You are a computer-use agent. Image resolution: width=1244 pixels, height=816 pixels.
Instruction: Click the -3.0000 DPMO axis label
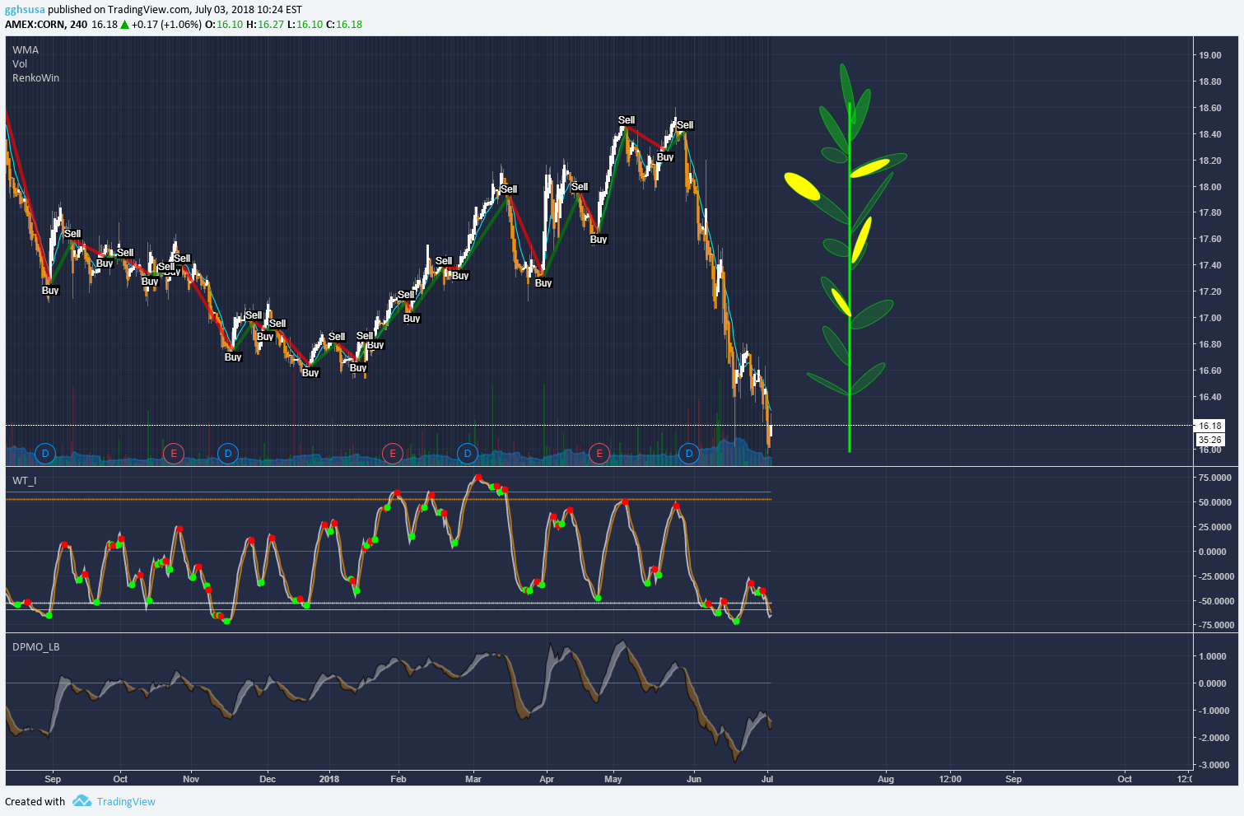(x=1213, y=765)
